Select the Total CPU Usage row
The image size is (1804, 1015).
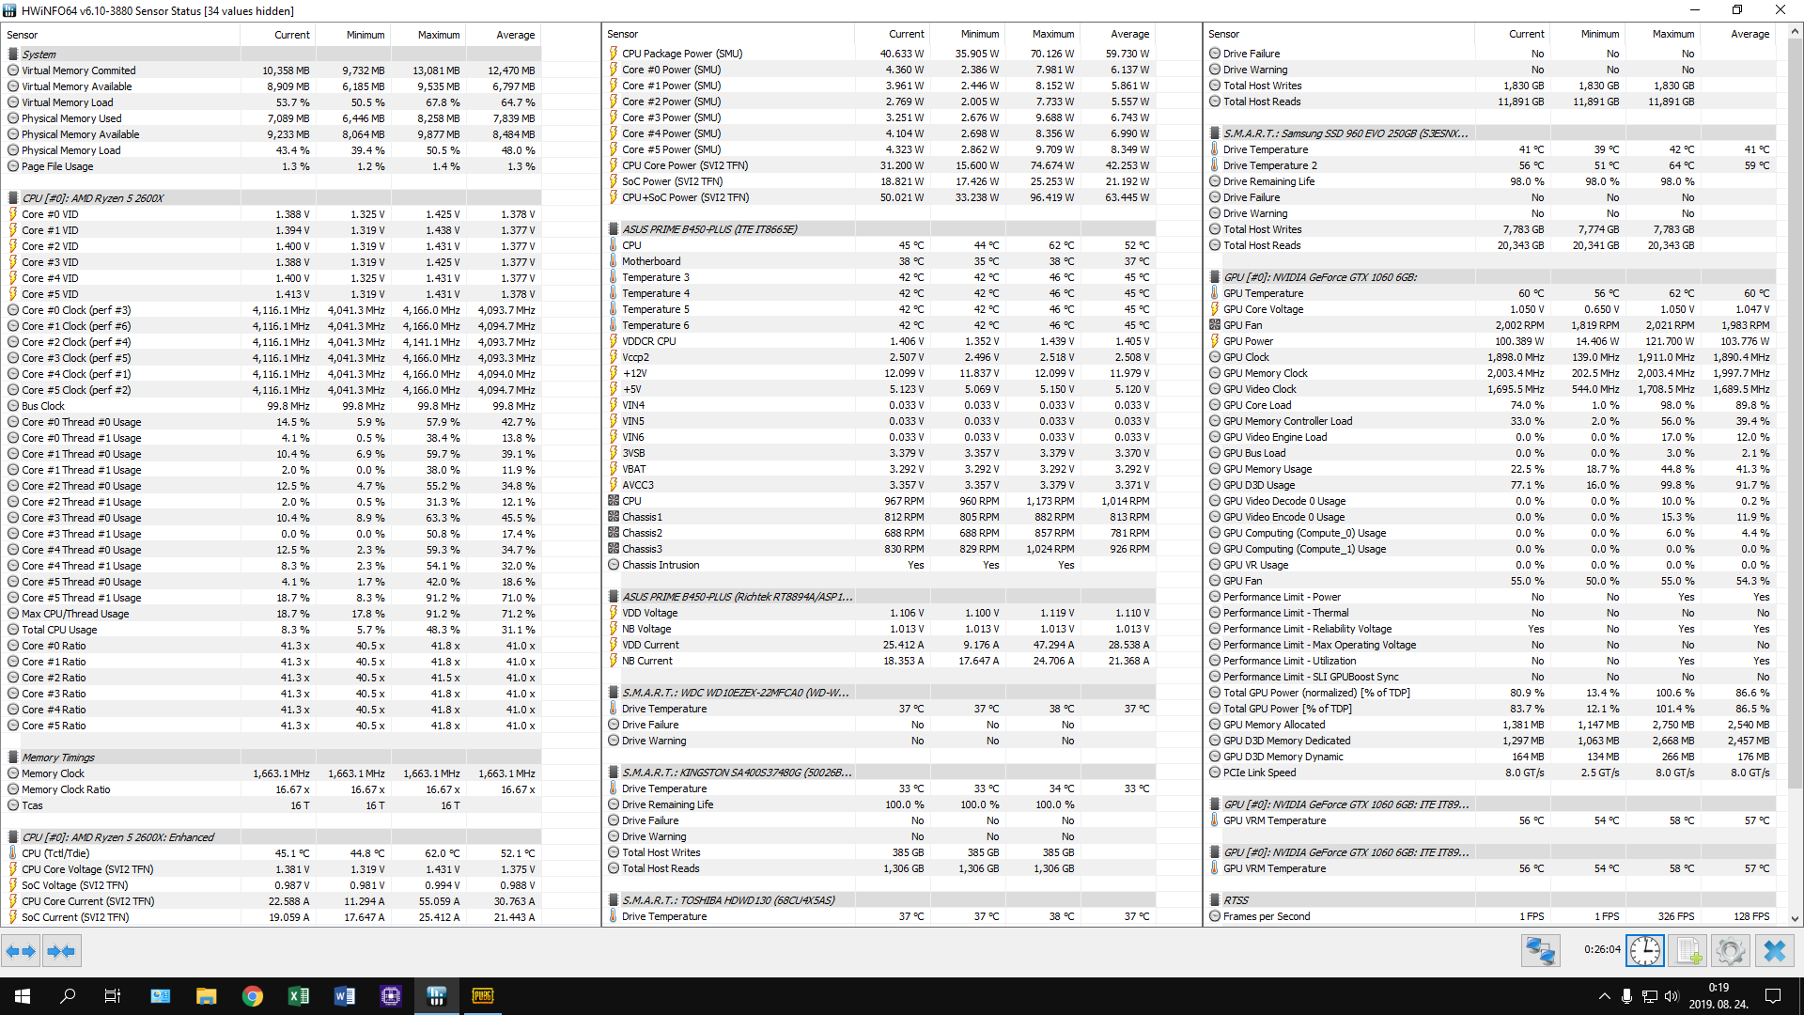point(271,630)
